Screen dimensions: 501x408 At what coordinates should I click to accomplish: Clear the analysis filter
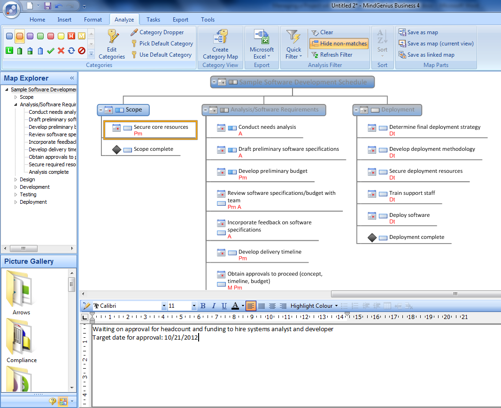tap(323, 32)
